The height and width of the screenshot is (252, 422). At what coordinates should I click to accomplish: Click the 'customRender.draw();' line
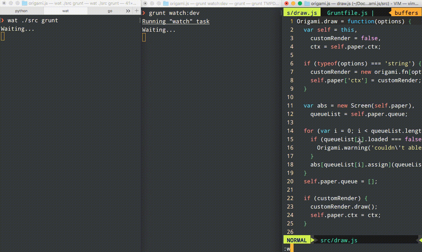tap(344, 207)
